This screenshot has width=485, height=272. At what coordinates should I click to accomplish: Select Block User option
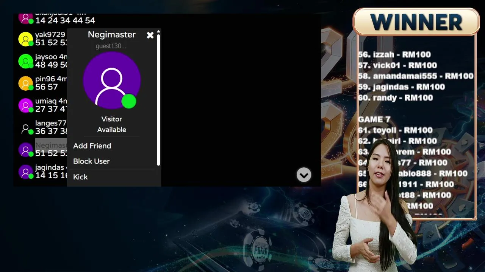[x=91, y=161]
